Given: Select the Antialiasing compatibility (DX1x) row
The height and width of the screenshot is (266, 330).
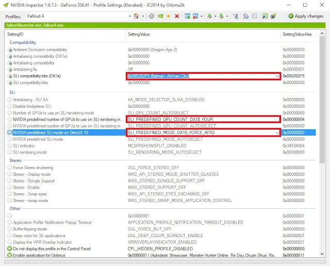Looking at the screenshot, I should pos(161,56).
